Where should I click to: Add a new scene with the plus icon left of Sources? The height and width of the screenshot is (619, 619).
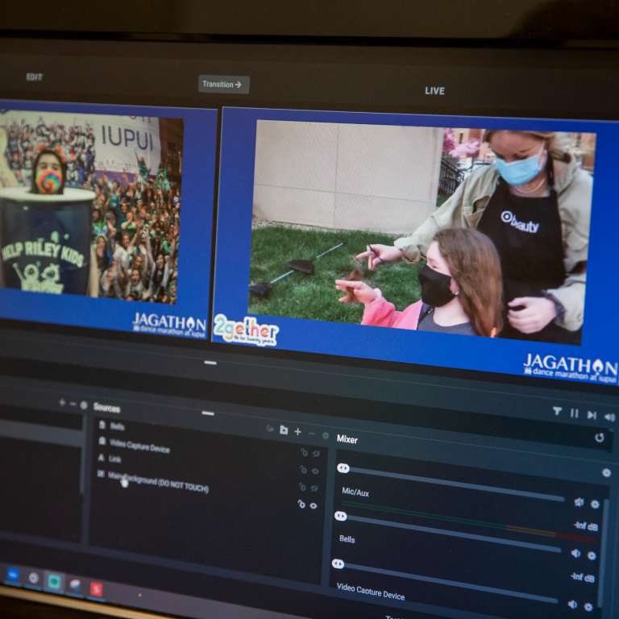pos(61,403)
